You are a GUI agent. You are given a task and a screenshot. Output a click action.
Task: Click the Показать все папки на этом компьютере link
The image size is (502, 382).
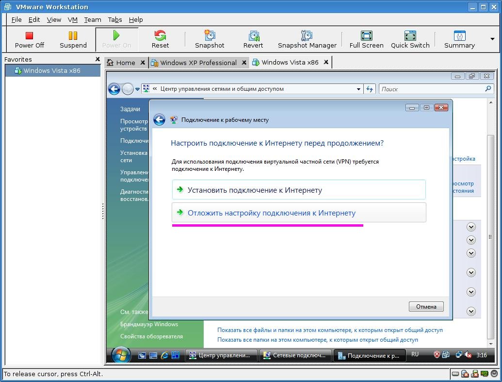[x=318, y=339]
